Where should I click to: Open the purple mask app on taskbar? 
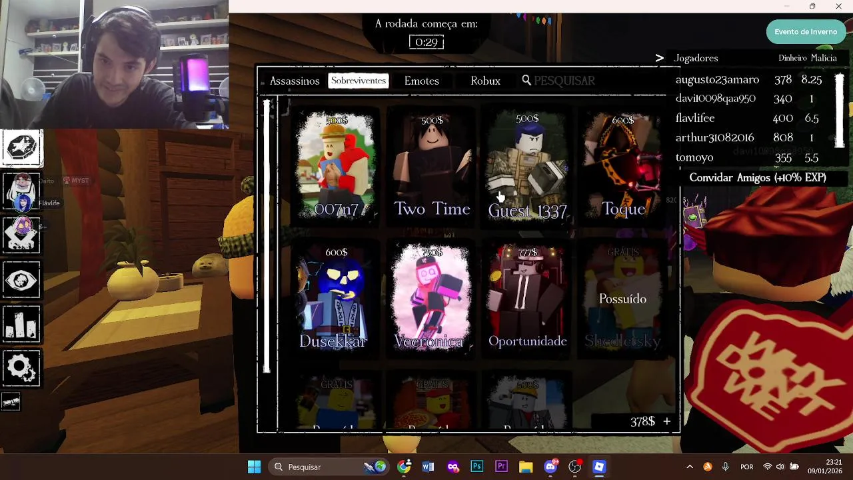(453, 467)
